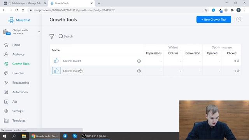This screenshot has width=249, height=140.
Task: Open the Chrome profile avatar
Action: (x=238, y=10)
